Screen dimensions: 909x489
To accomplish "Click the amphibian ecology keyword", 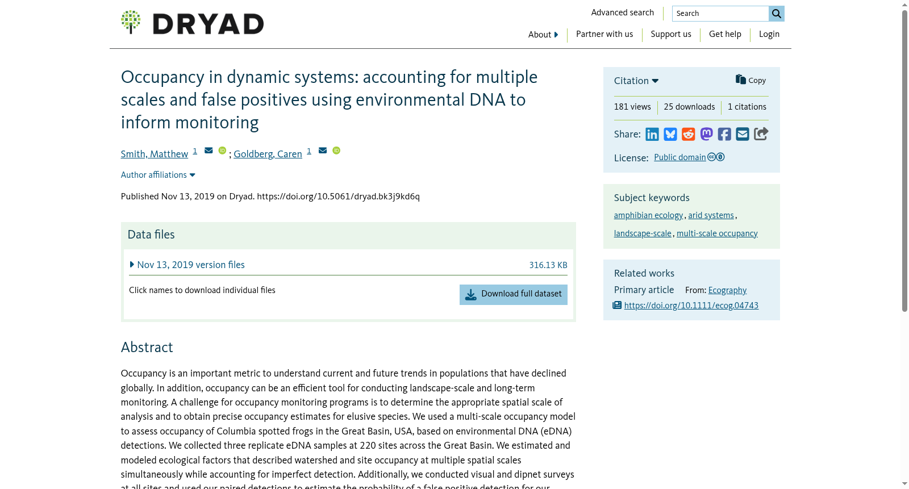I will click(648, 215).
